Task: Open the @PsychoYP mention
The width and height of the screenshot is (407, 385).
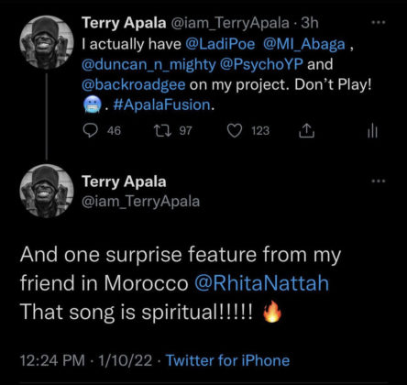Action: click(261, 64)
